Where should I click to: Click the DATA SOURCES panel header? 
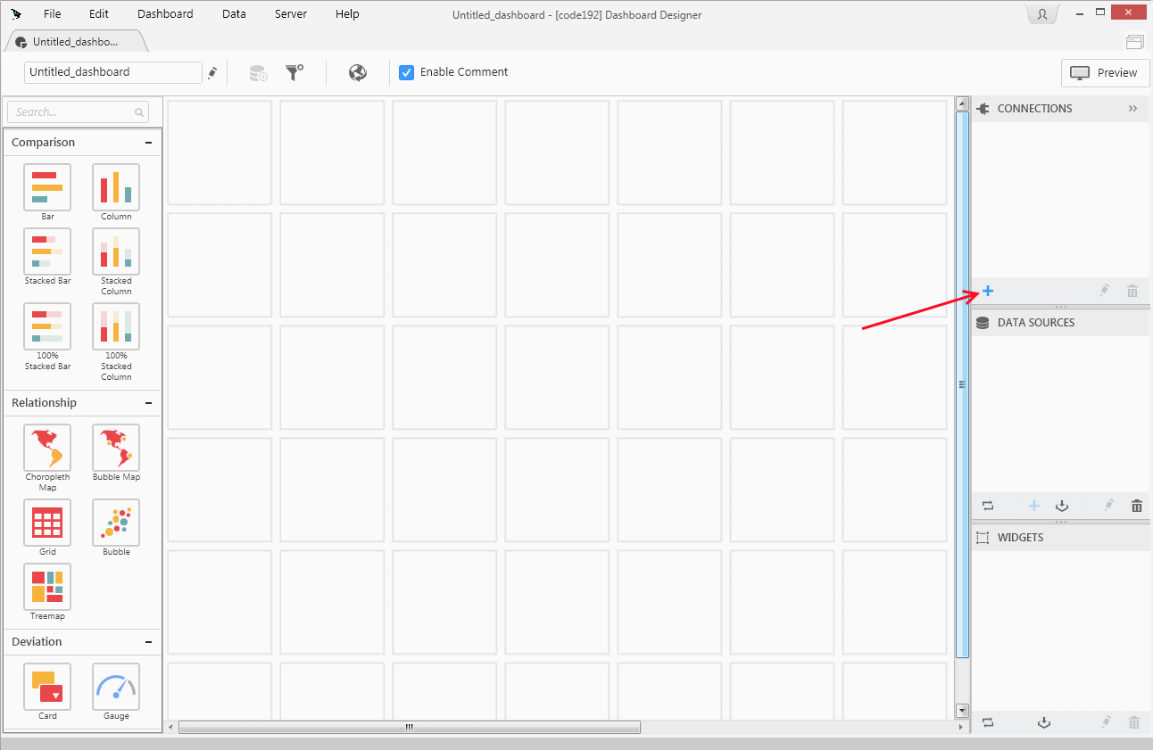[x=1059, y=323]
